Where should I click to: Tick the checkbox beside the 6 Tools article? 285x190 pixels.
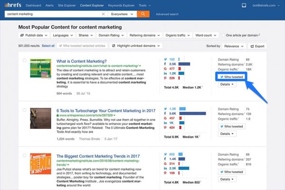tap(23, 111)
